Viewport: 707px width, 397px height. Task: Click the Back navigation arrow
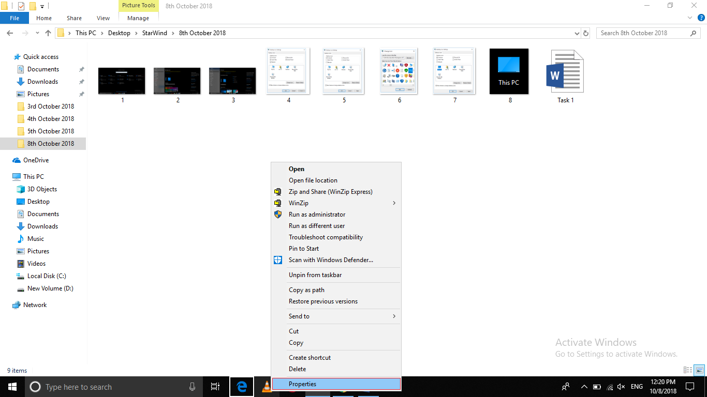[x=10, y=33]
